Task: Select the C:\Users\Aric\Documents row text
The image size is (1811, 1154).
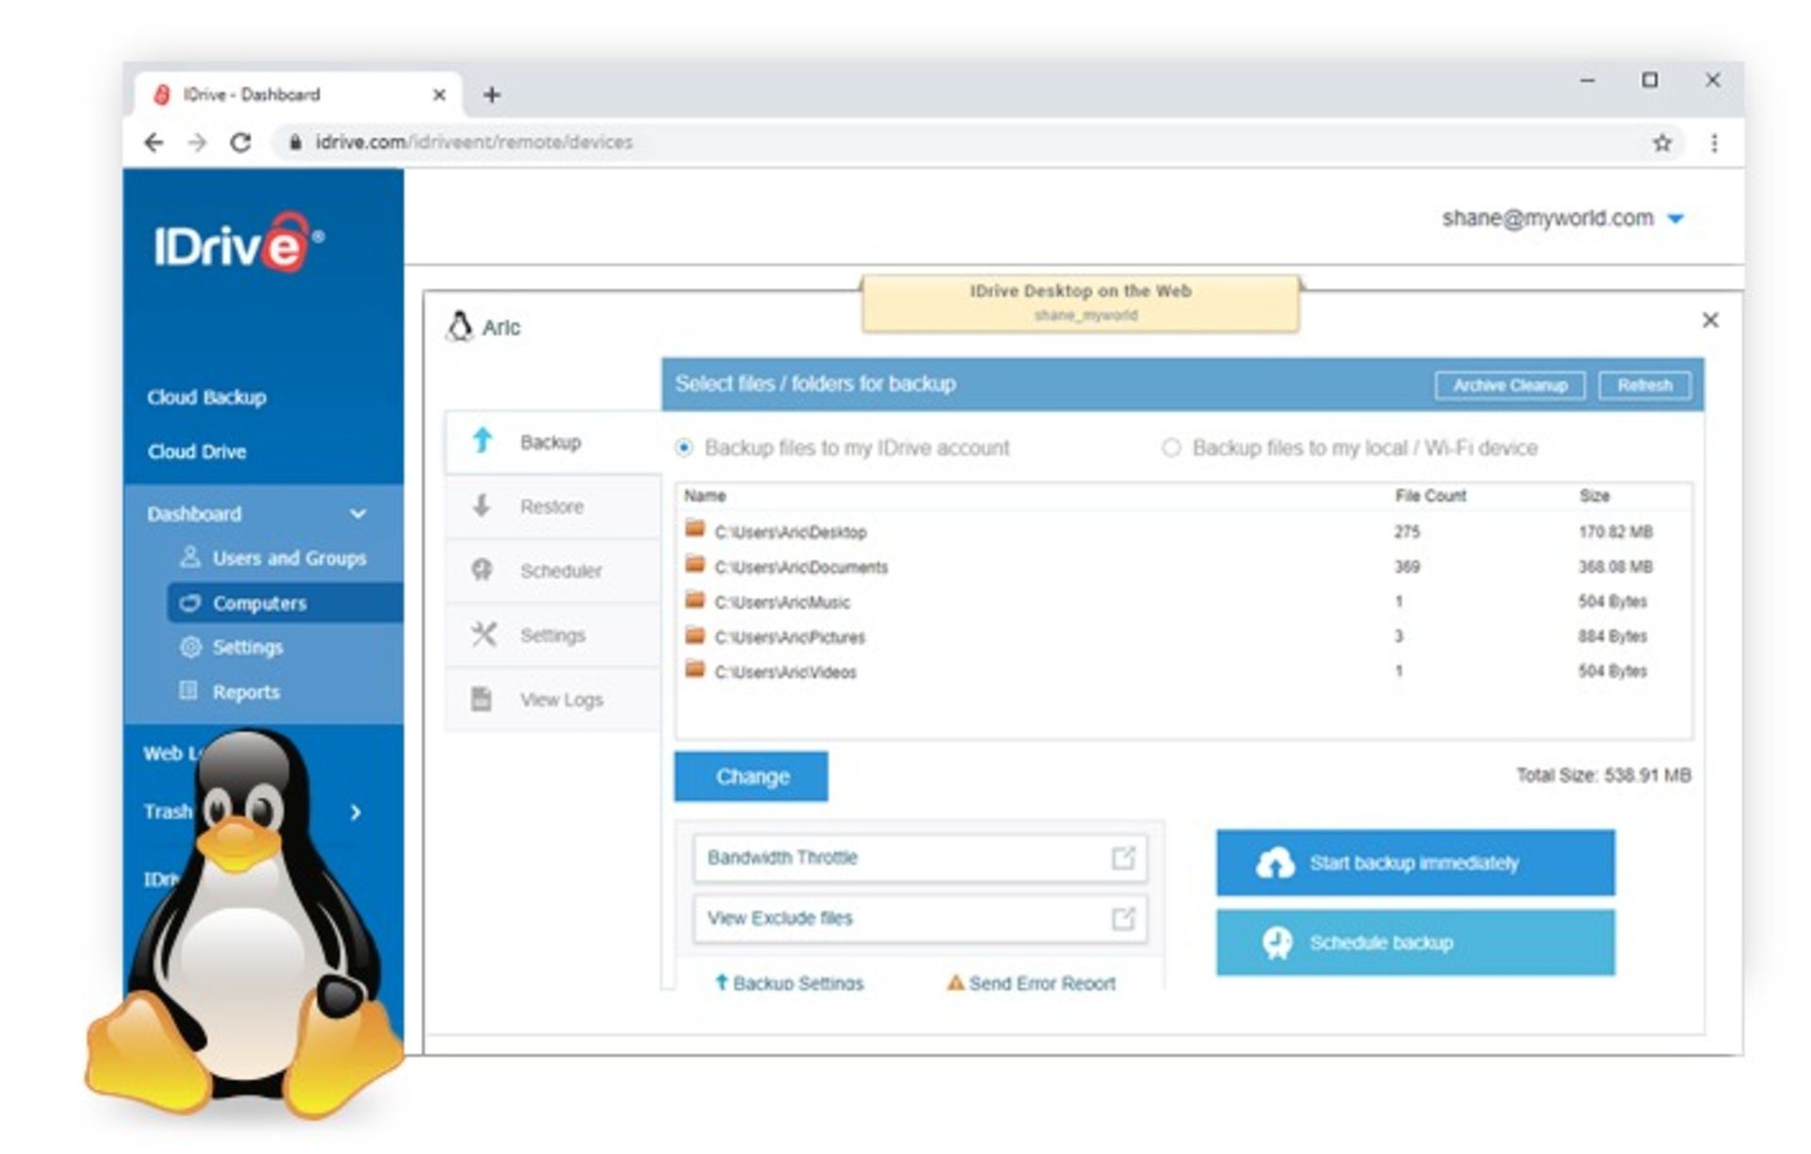Action: (801, 567)
